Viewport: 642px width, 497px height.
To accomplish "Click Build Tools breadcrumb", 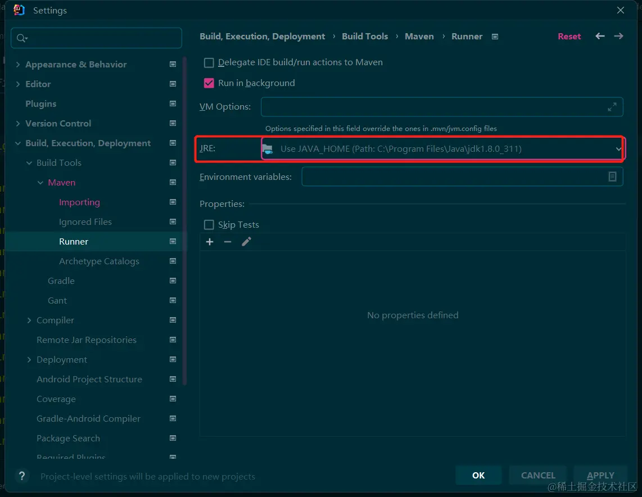I will tap(365, 36).
